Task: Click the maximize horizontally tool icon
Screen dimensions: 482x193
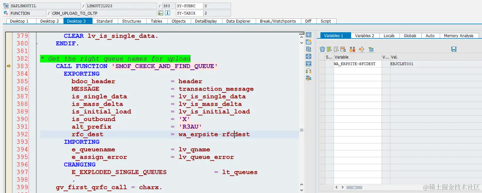Action: click(309, 64)
